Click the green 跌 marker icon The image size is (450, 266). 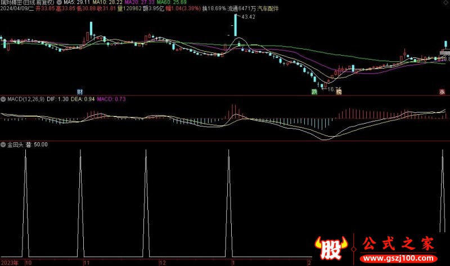coord(314,92)
